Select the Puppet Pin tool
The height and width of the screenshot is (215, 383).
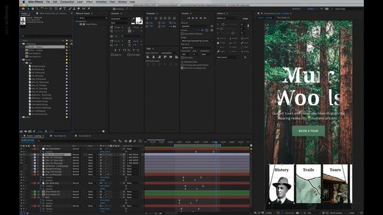click(x=89, y=9)
